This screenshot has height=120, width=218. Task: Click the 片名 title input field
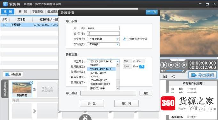(x=103, y=28)
